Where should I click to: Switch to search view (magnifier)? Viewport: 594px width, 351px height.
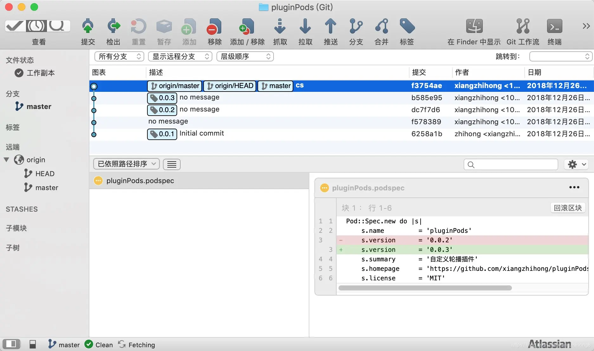click(58, 26)
